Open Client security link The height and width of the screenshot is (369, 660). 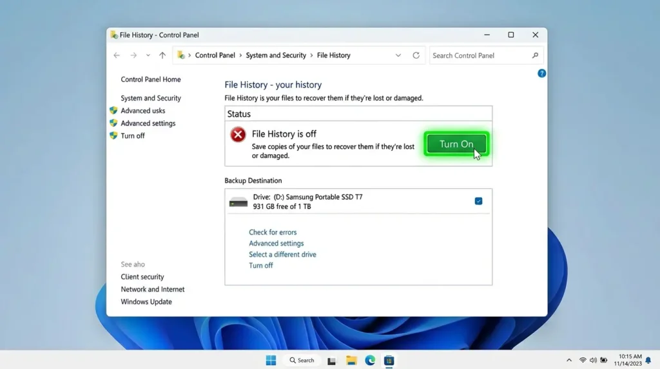(142, 277)
